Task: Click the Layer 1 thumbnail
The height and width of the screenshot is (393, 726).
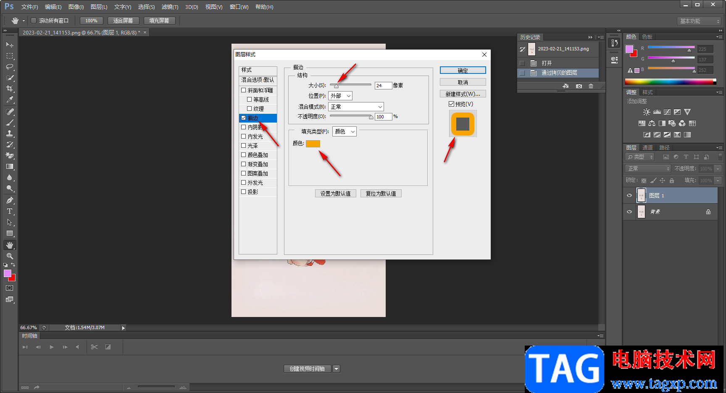Action: 642,196
